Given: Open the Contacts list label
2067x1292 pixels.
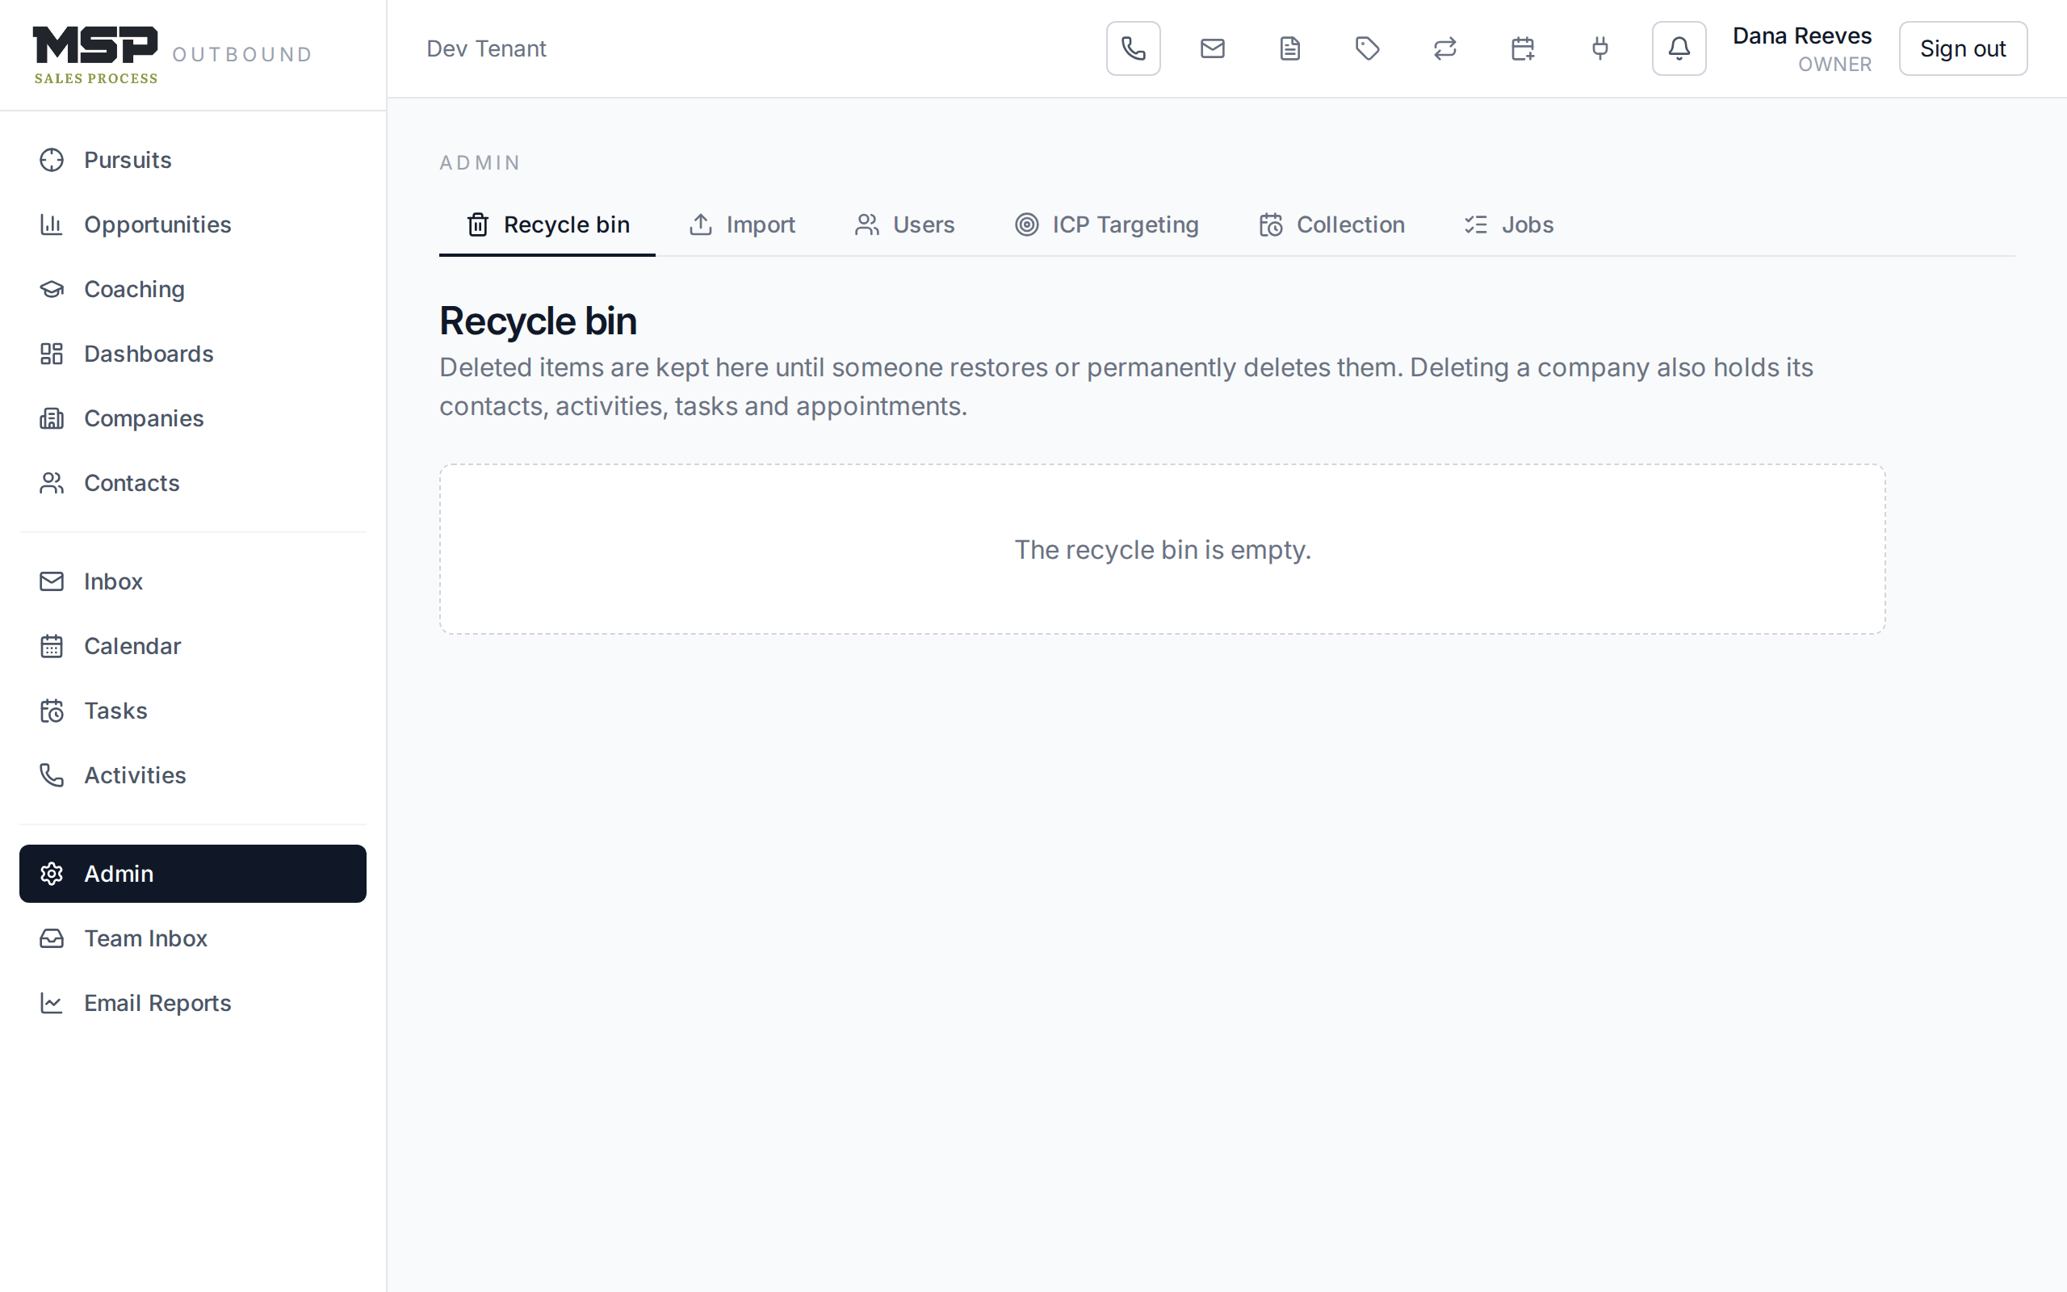Looking at the screenshot, I should (132, 483).
